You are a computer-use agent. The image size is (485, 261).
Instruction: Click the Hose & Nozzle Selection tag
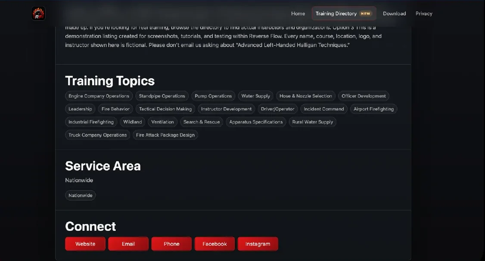[305, 96]
